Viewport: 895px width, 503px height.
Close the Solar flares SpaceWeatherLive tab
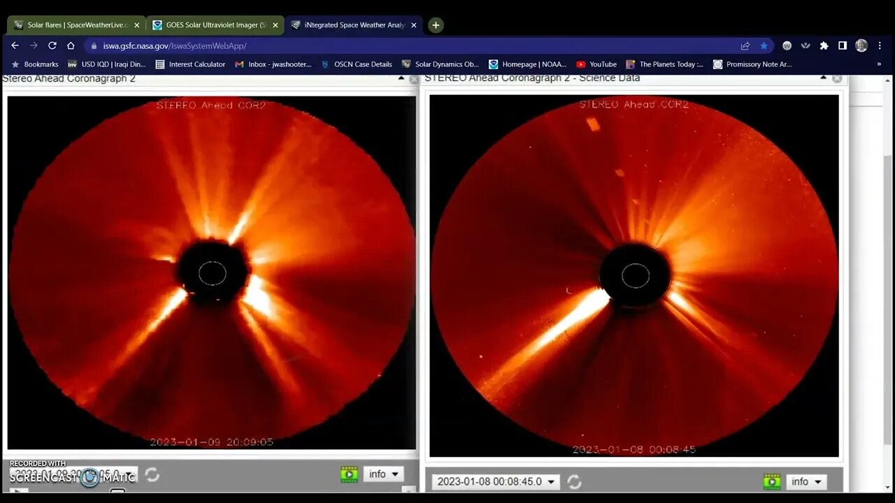[x=136, y=25]
